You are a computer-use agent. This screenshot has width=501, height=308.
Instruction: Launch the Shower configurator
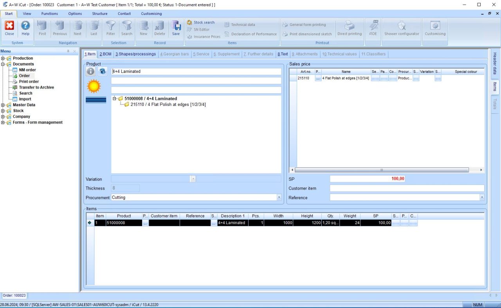pyautogui.click(x=402, y=27)
